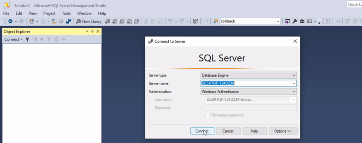The image size is (362, 143).
Task: Open the Command Window icon dropdown arrow
Action: point(315,21)
